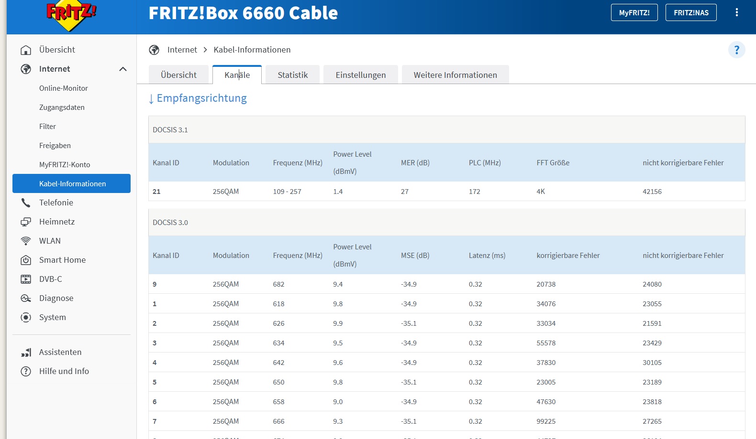Switch to the Statistik tab
The width and height of the screenshot is (756, 439).
tap(292, 75)
